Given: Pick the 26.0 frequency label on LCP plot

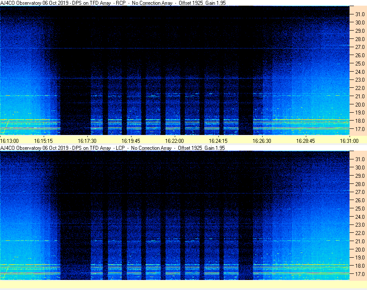Looking at the screenshot, I should [360, 200].
